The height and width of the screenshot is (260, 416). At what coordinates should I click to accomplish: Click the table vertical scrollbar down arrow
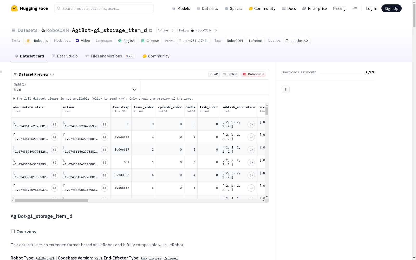(267, 197)
